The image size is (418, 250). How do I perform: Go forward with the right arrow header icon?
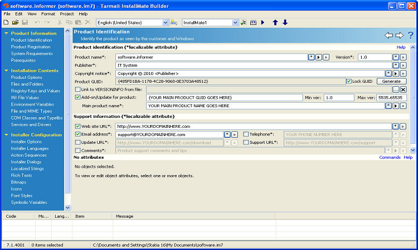pos(400,35)
